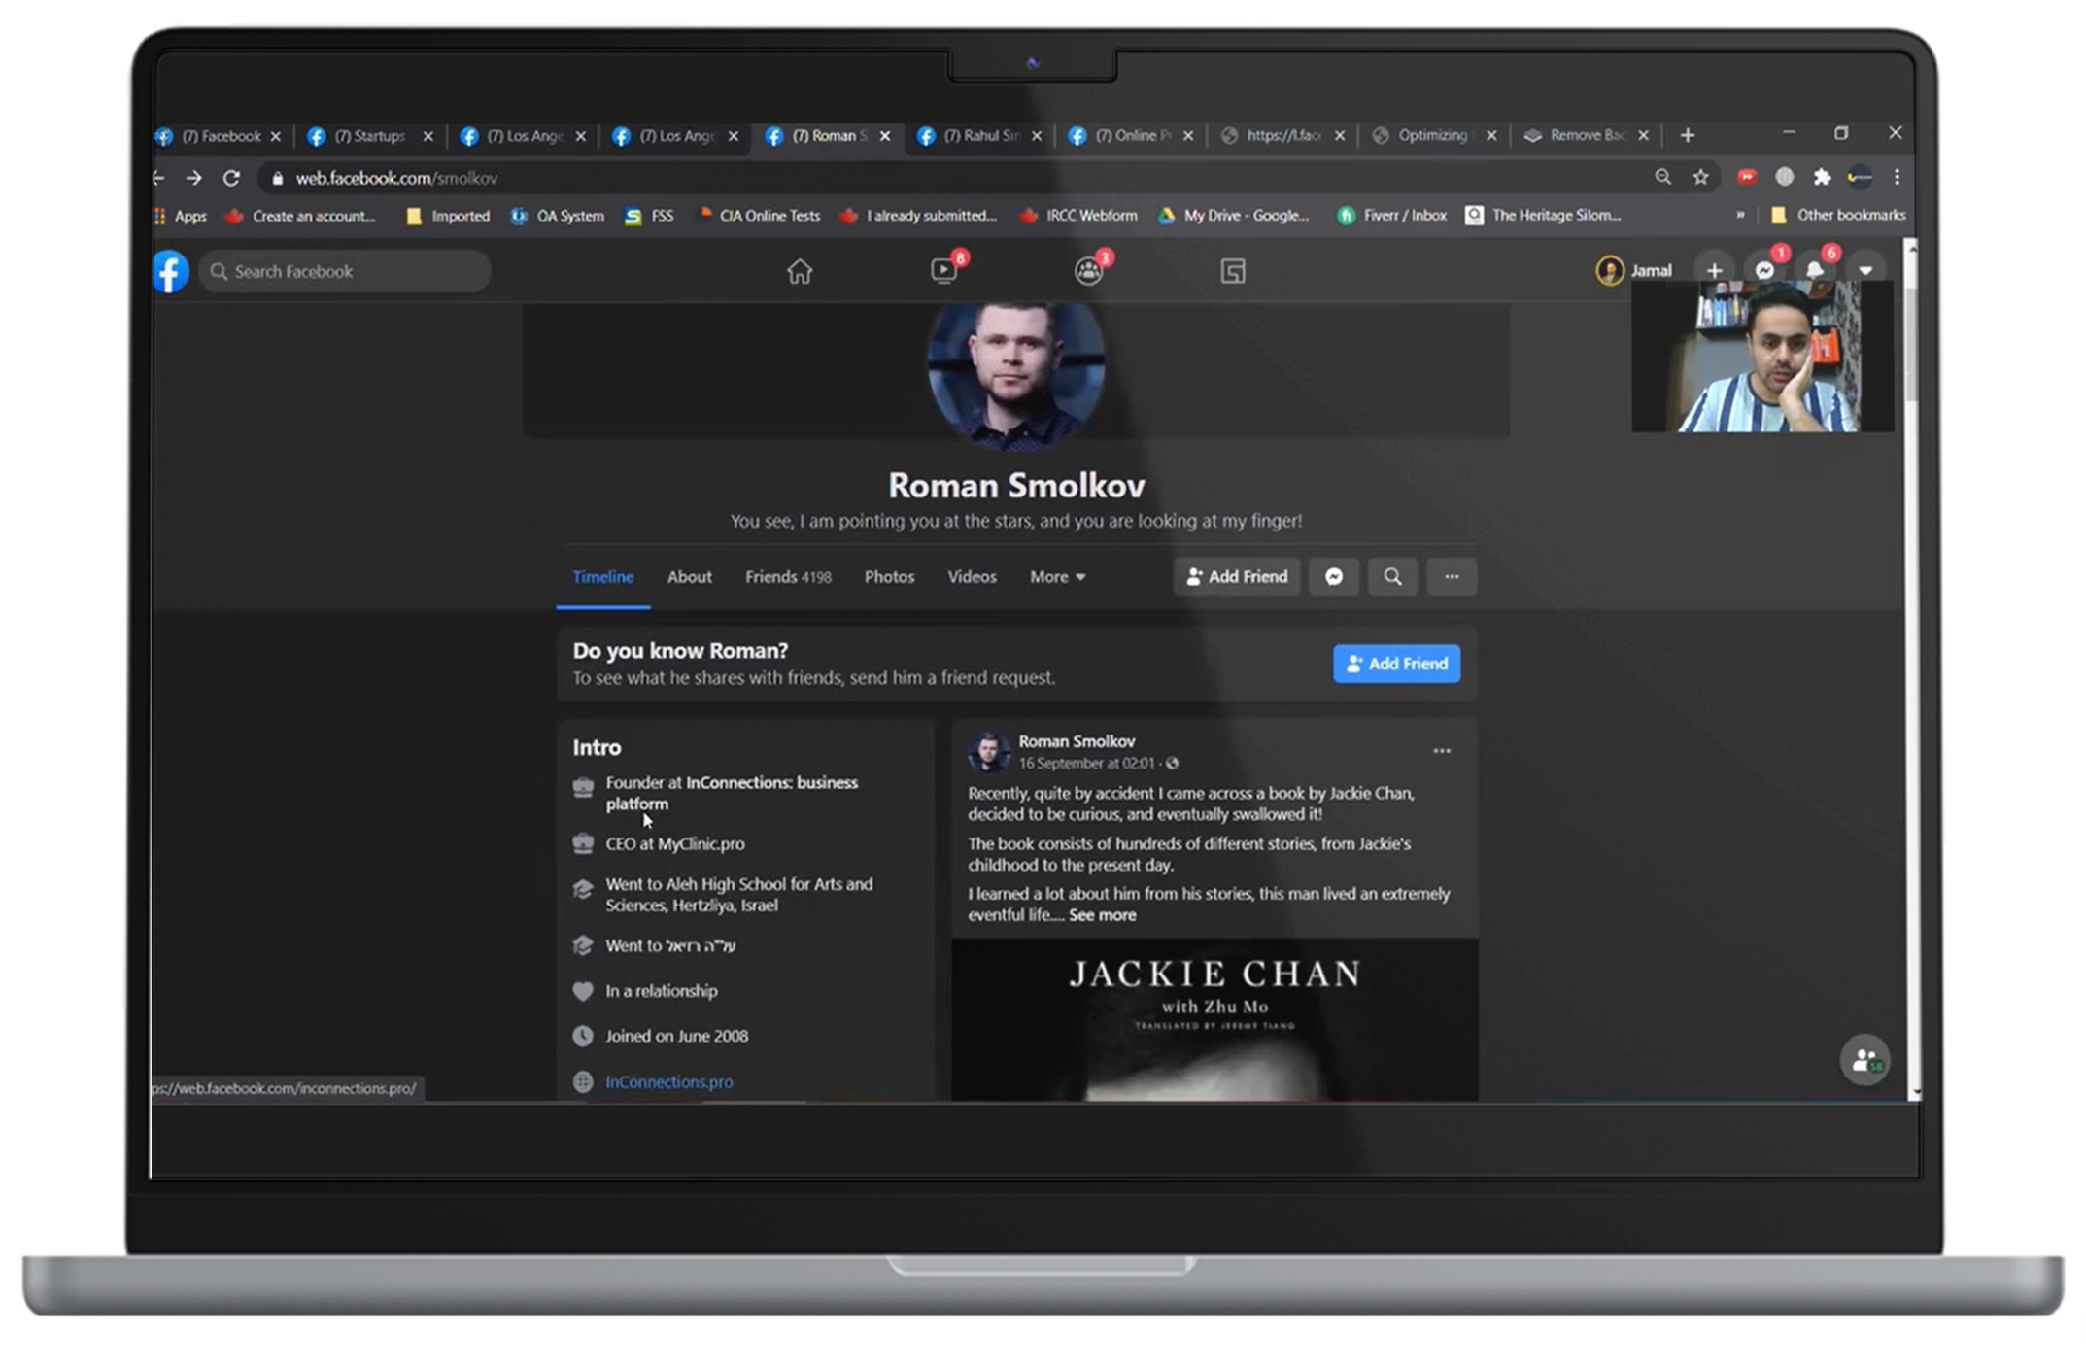Expand the More dropdown tab
Viewport: 2086px width, 1368px height.
click(1057, 577)
